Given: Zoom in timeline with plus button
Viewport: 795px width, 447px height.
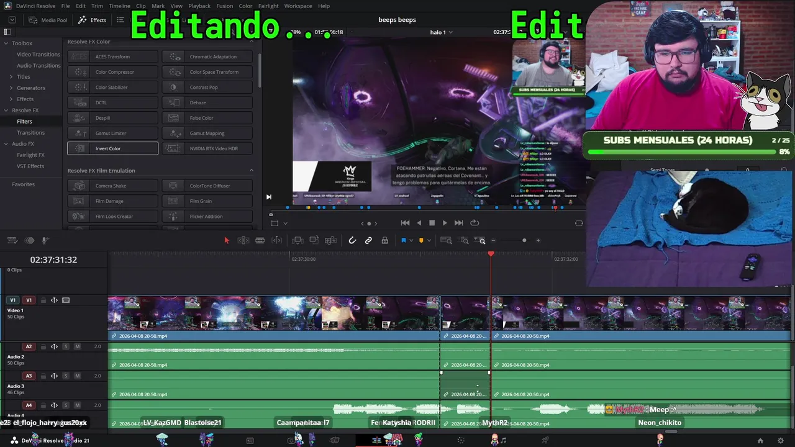Looking at the screenshot, I should point(538,240).
